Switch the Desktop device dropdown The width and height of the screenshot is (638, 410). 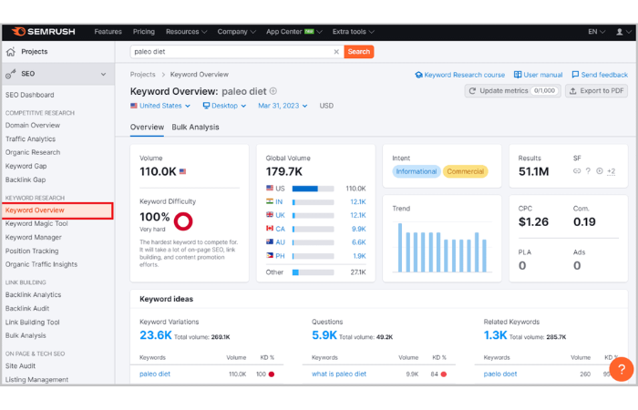pos(224,106)
